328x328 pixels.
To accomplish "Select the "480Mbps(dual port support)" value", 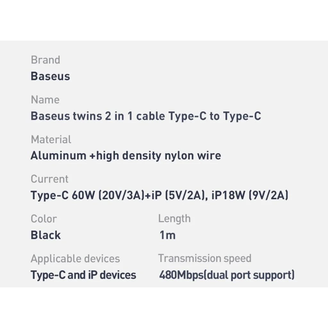I will click(227, 275).
